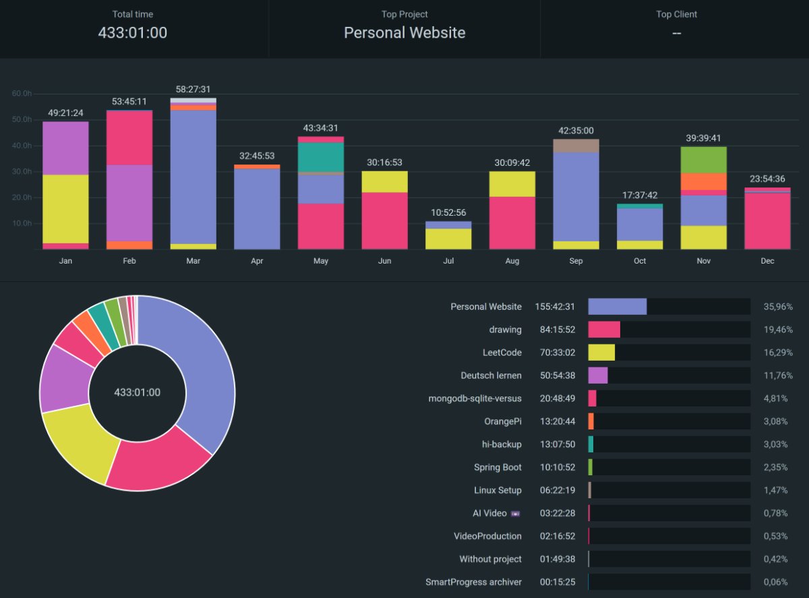Click the Deutsch lernen purple progress bar
The image size is (809, 598).
pyautogui.click(x=597, y=376)
